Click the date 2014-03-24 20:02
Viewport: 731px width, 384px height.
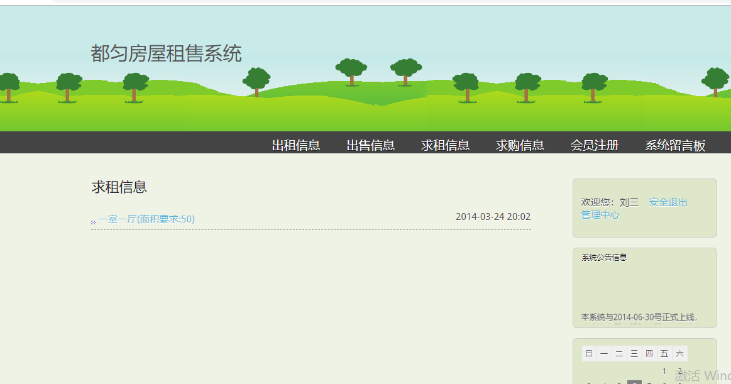[x=493, y=217]
